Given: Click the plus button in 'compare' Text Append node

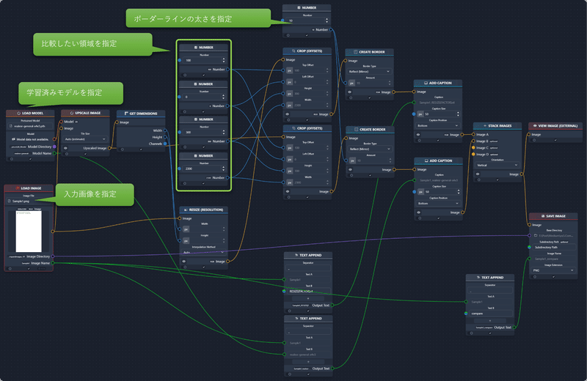Looking at the screenshot, I should [490, 321].
